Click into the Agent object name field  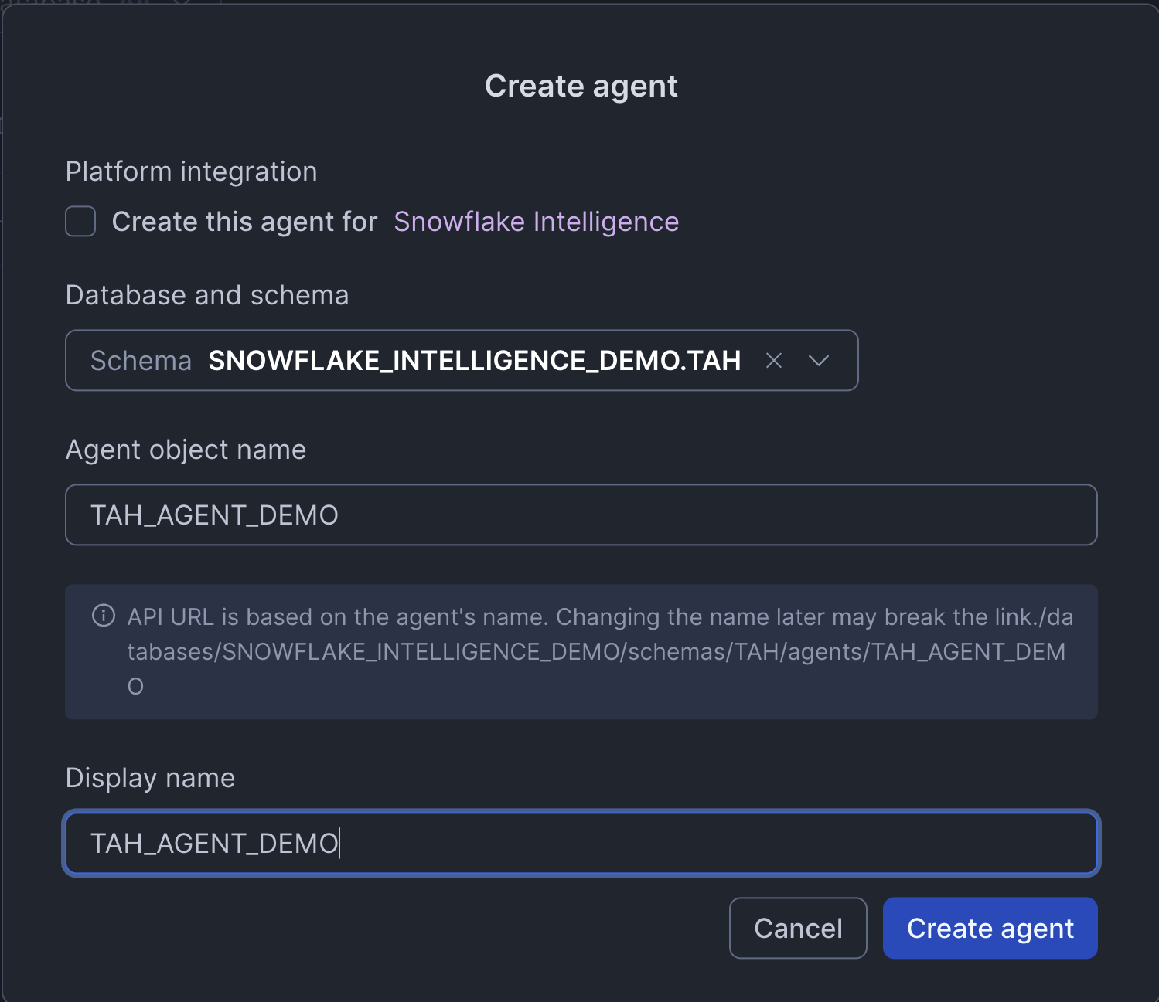tap(580, 515)
